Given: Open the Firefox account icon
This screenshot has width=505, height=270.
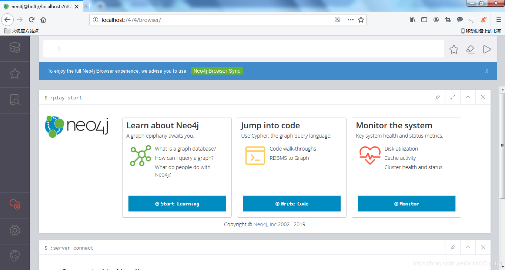Looking at the screenshot, I should pos(436,20).
